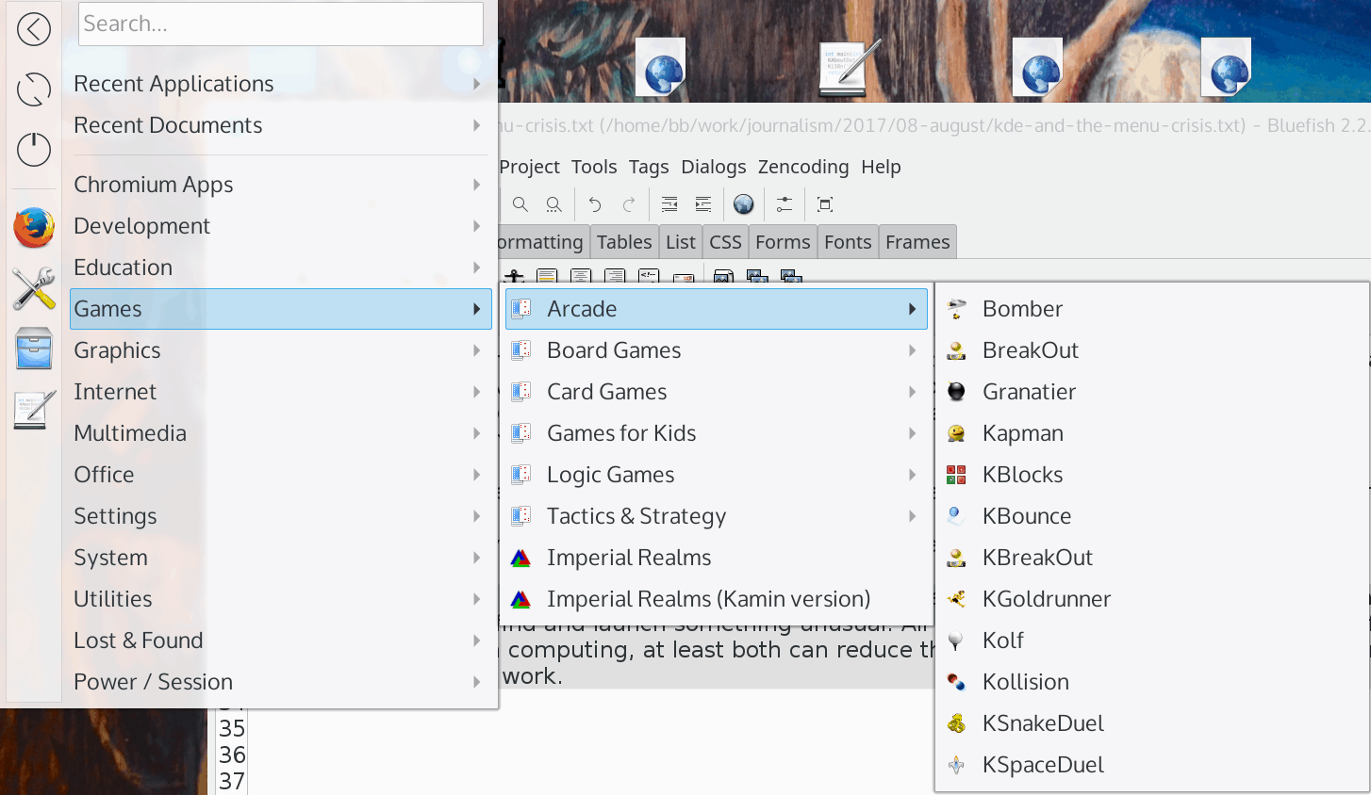
Task: Open the notepad-with-pen file on the desktop
Action: [849, 68]
